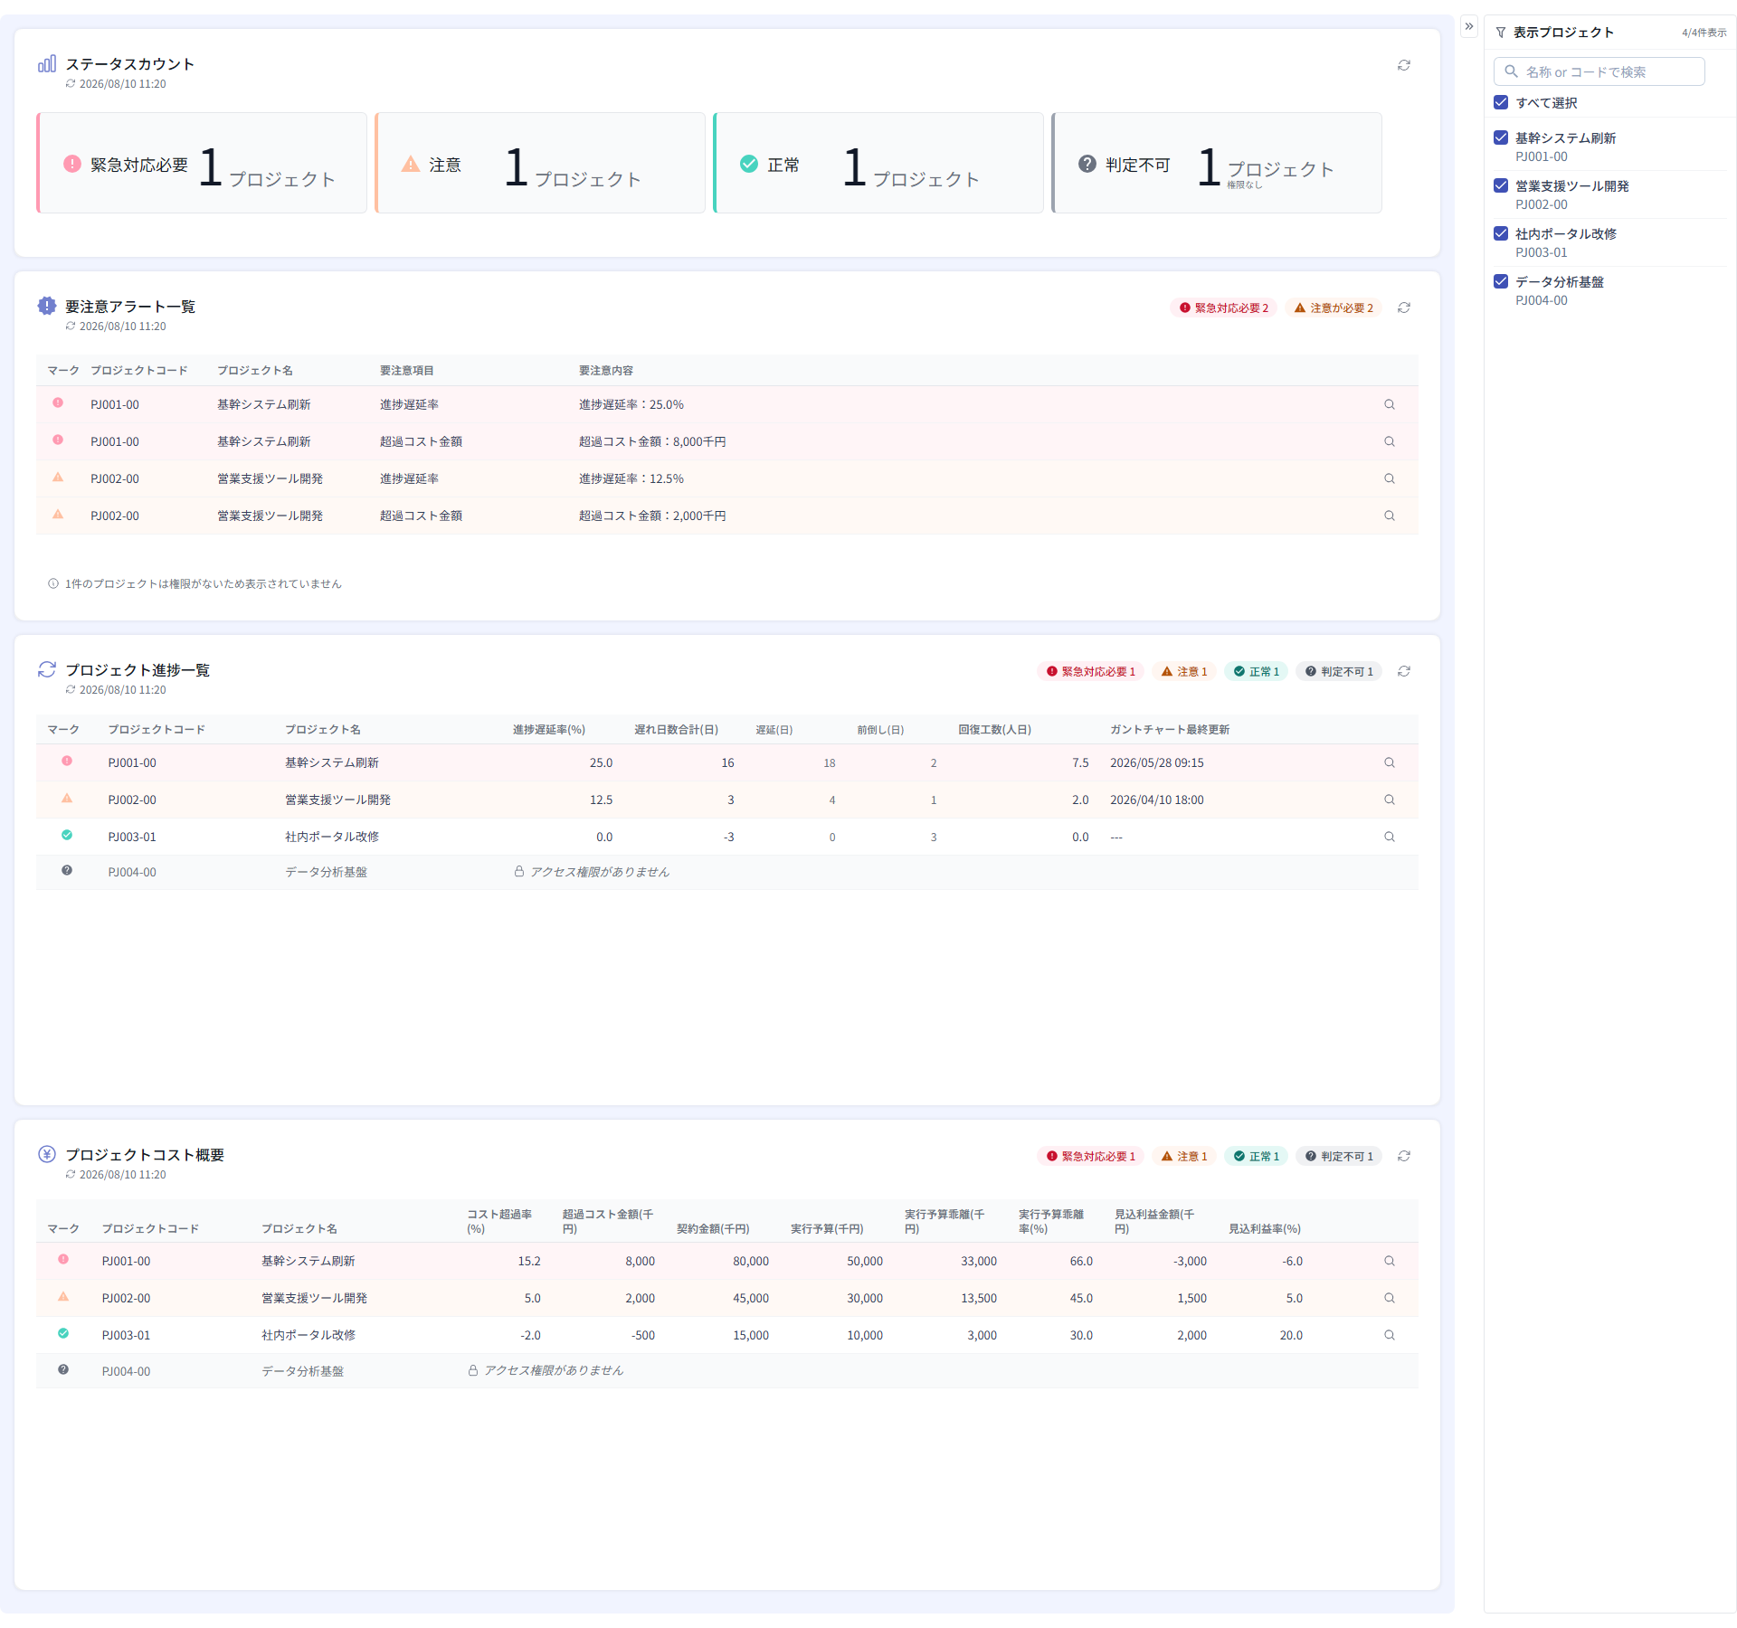Uncheck データ分析基盤 project checkbox
Screen dimensions: 1737x1628
[1501, 281]
